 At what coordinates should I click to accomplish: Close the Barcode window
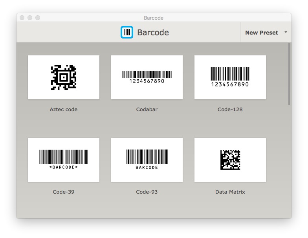click(x=22, y=18)
